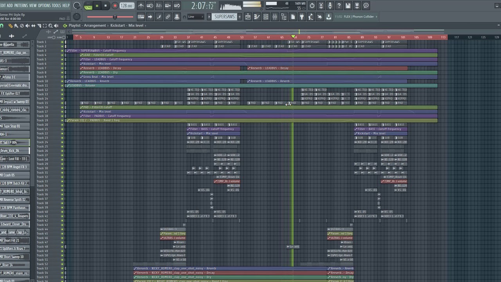501x282 pixels.
Task: Toggle the blend recording overdub icon
Action: (168, 5)
